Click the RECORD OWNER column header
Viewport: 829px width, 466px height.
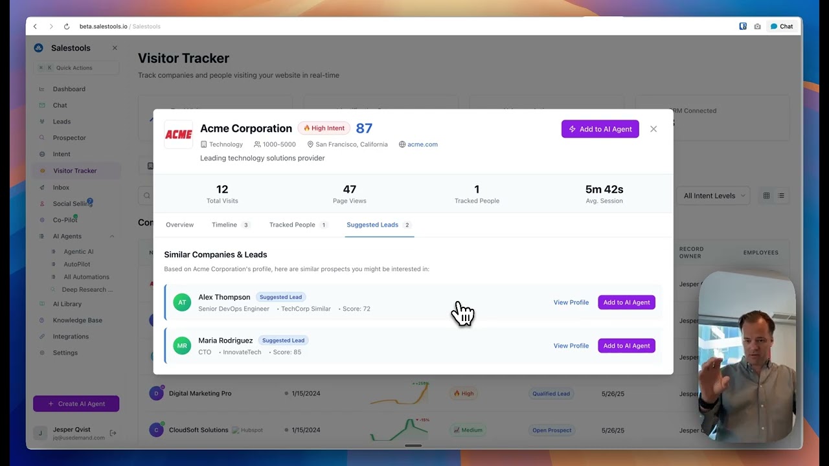tap(691, 252)
